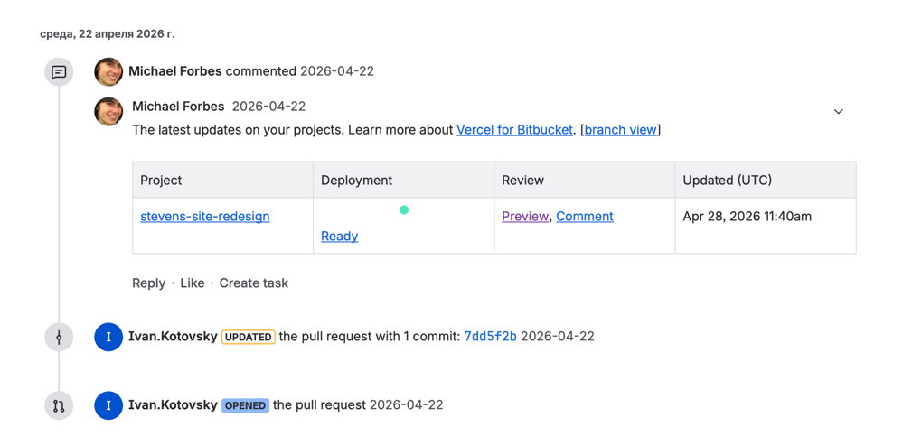Like the Vercel deployment comment
The width and height of the screenshot is (912, 436).
tap(192, 283)
